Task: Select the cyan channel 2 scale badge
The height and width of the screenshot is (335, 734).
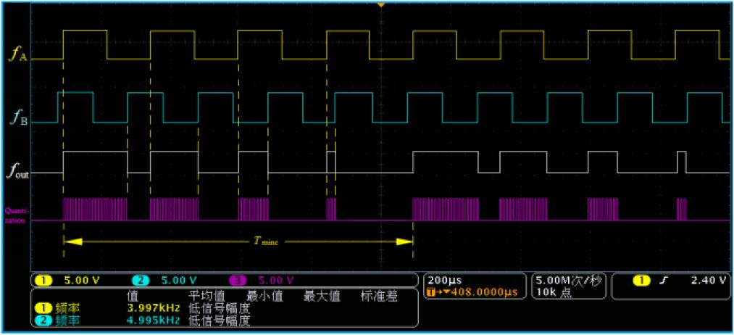Action: 139,280
